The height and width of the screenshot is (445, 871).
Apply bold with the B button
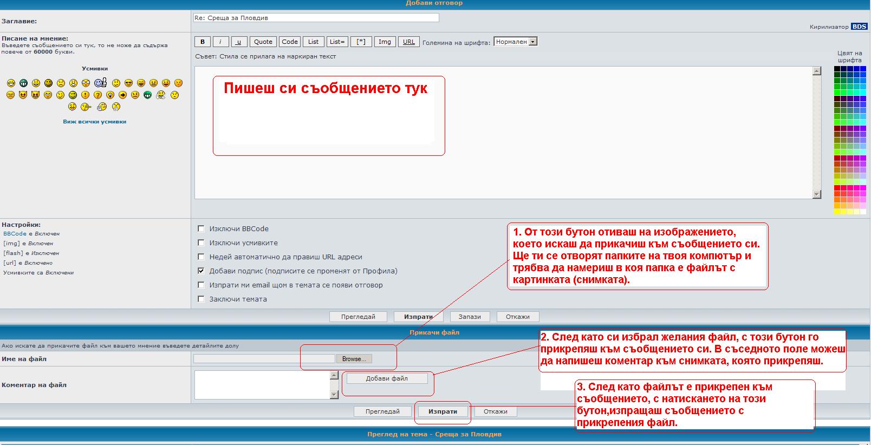coord(203,42)
